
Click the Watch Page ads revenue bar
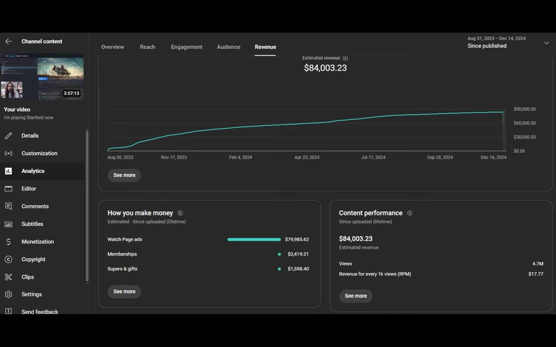tap(254, 239)
